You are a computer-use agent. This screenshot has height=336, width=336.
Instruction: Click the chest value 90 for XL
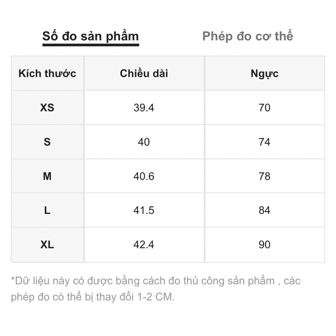265,245
